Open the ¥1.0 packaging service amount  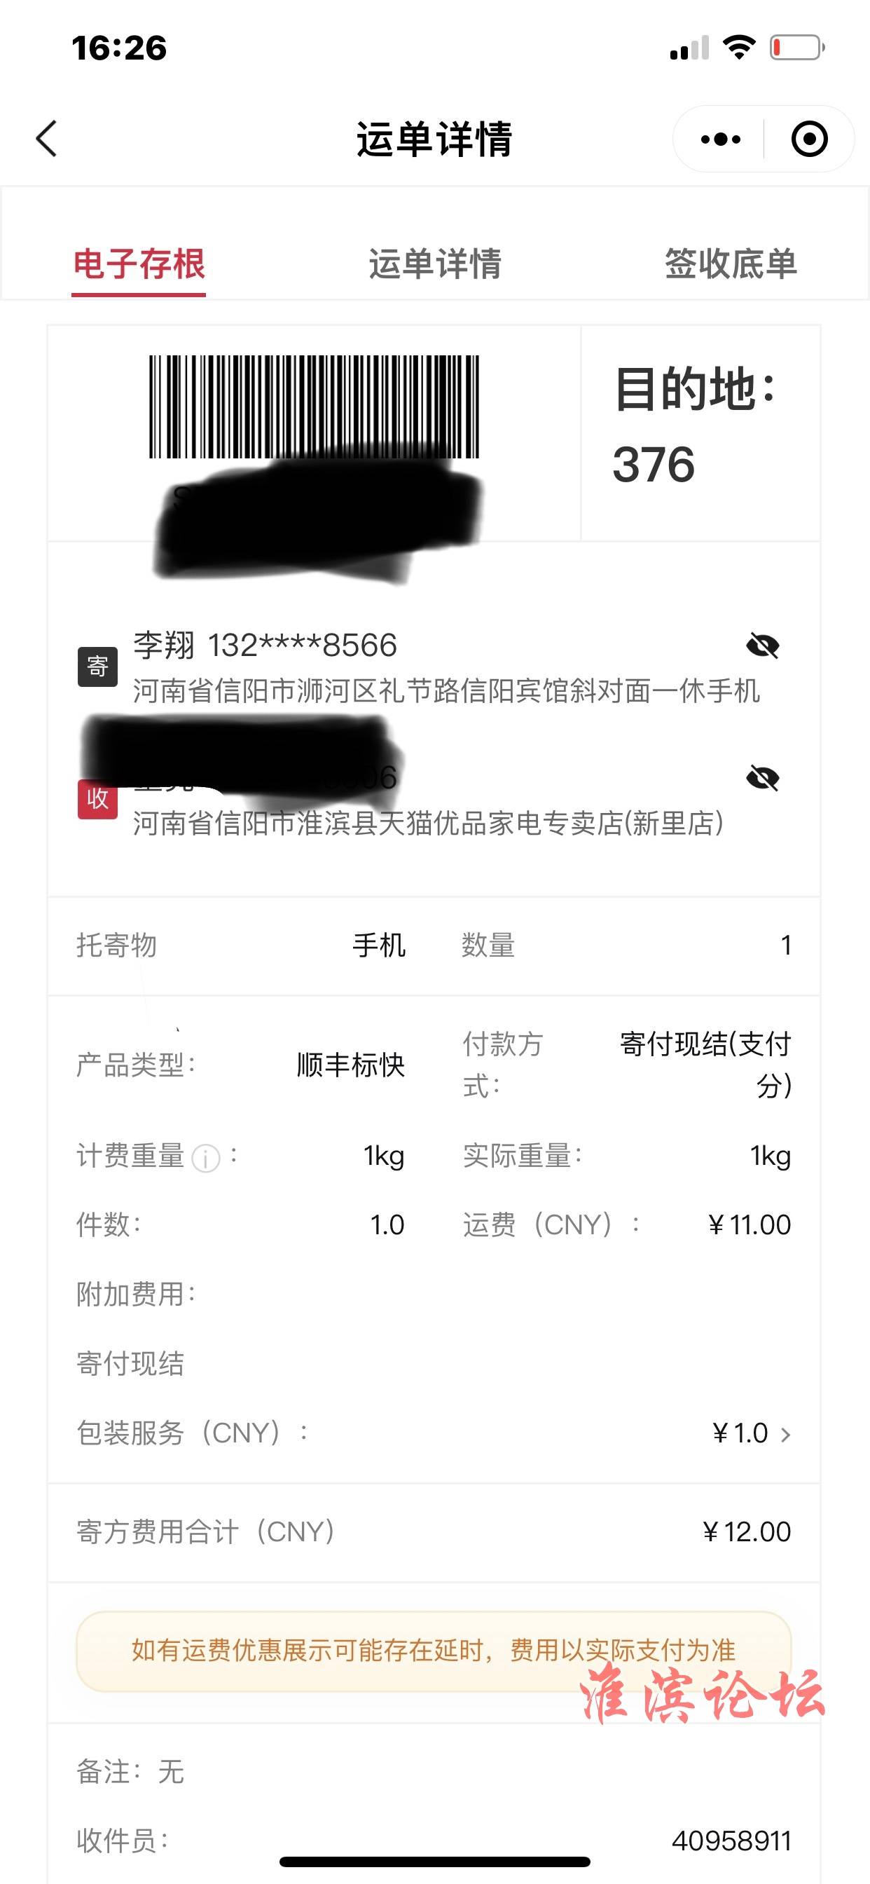[x=740, y=1433]
